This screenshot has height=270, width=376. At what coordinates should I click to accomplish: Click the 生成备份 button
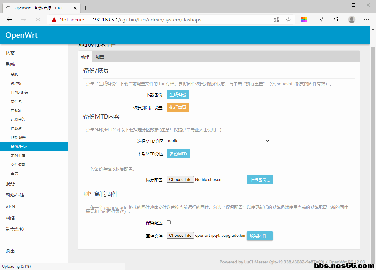178,95
